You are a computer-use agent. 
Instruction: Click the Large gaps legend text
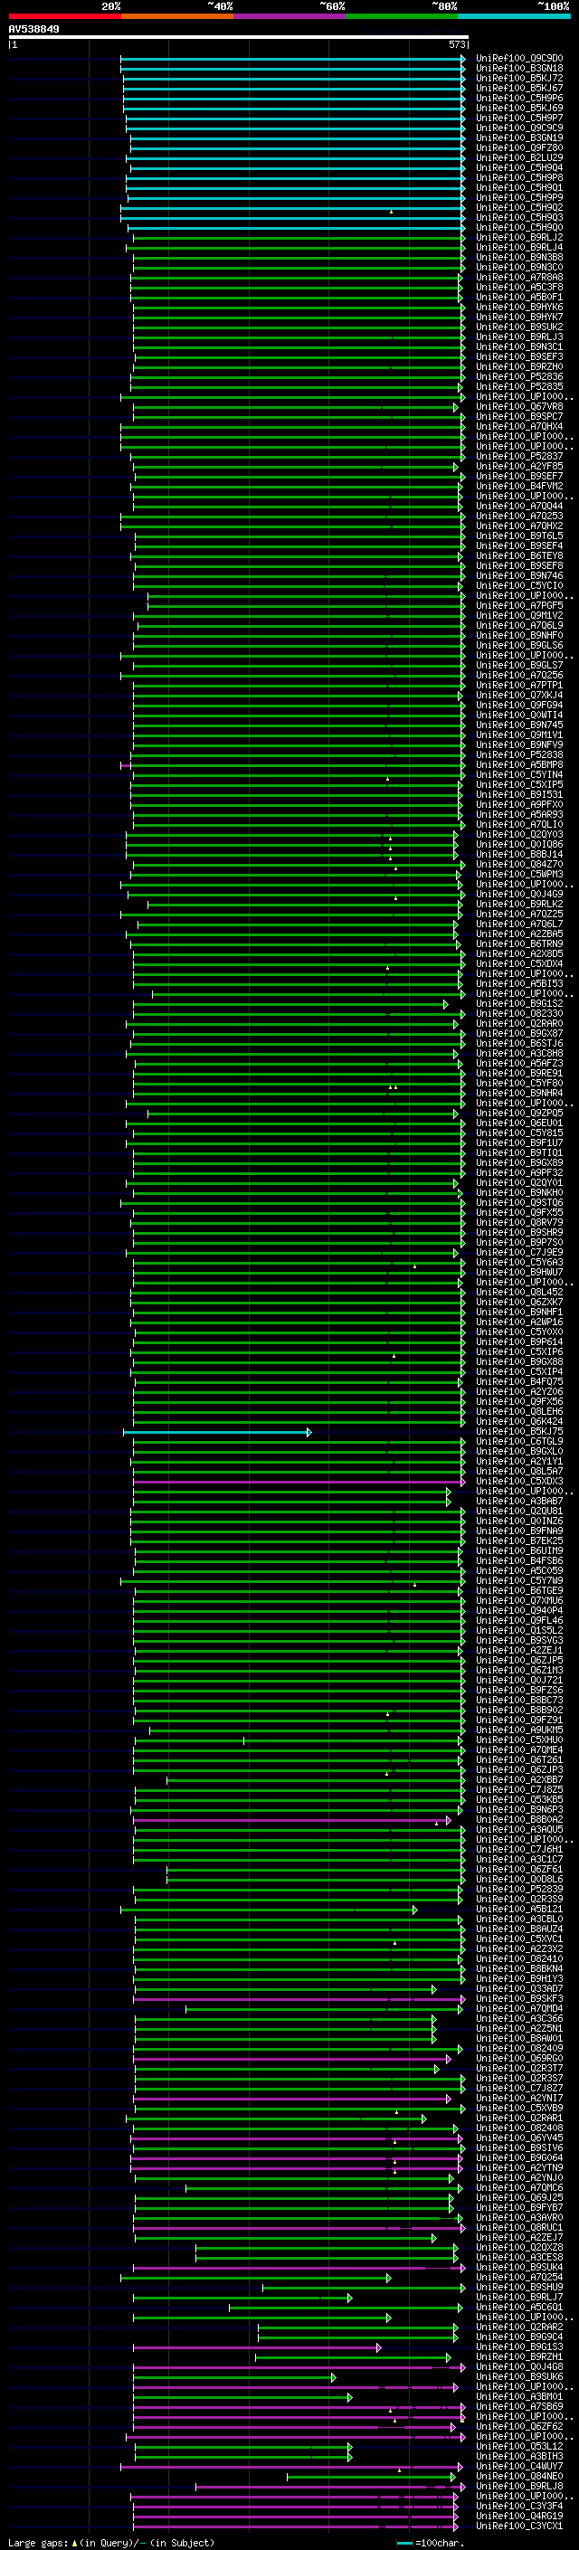(x=111, y=2542)
